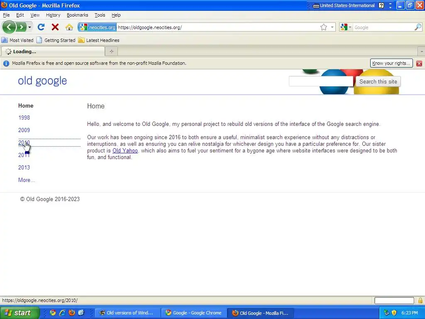The image size is (425, 319).
Task: Open the More... sidebar link
Action: coord(27,180)
